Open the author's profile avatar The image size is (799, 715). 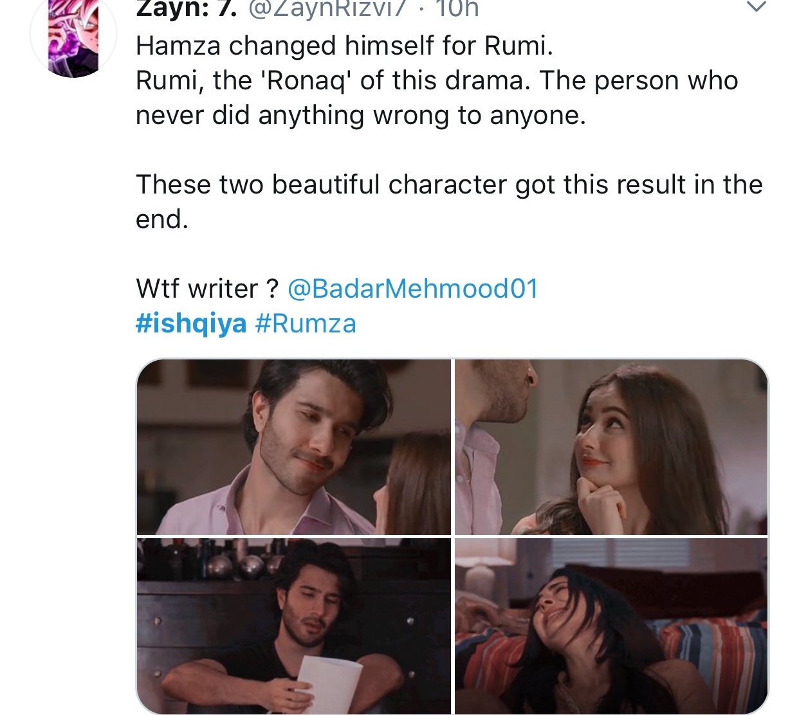[73, 35]
